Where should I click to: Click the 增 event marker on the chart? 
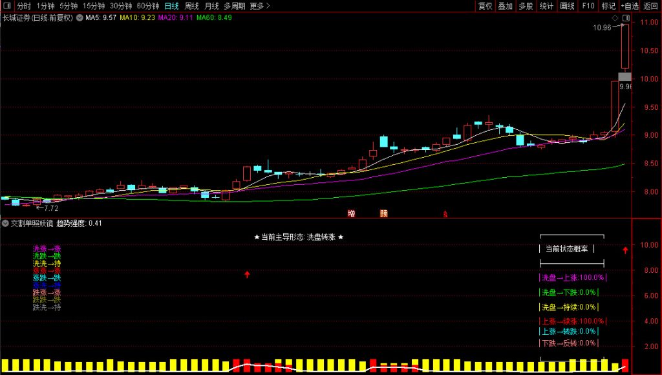point(352,213)
